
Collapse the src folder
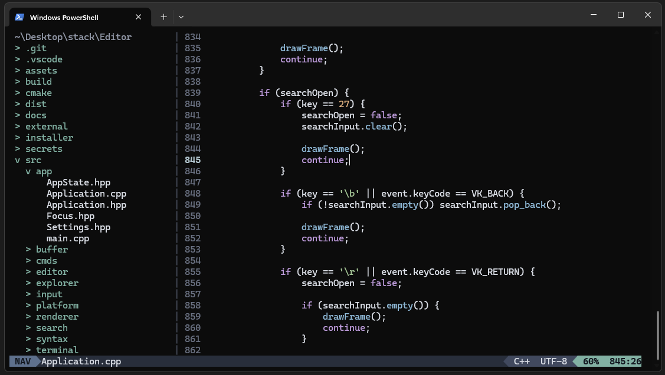[x=28, y=160]
